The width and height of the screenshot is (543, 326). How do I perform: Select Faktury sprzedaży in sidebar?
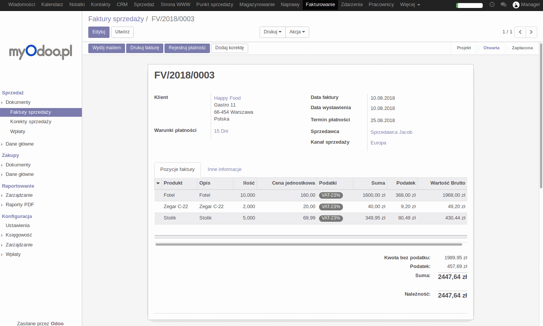[x=41, y=112]
